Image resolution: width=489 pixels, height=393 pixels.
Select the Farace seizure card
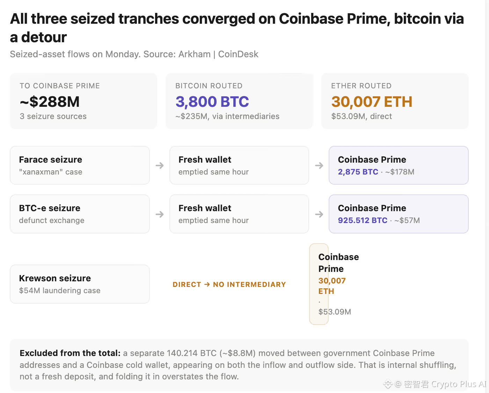point(80,165)
